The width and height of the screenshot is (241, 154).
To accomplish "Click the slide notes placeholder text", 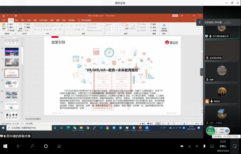I will [33, 118].
